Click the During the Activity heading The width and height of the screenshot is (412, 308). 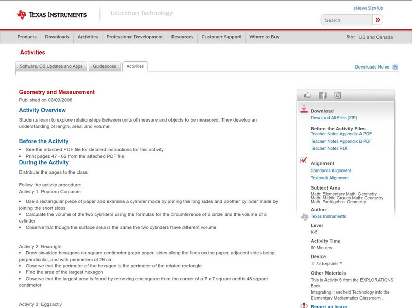(44, 162)
